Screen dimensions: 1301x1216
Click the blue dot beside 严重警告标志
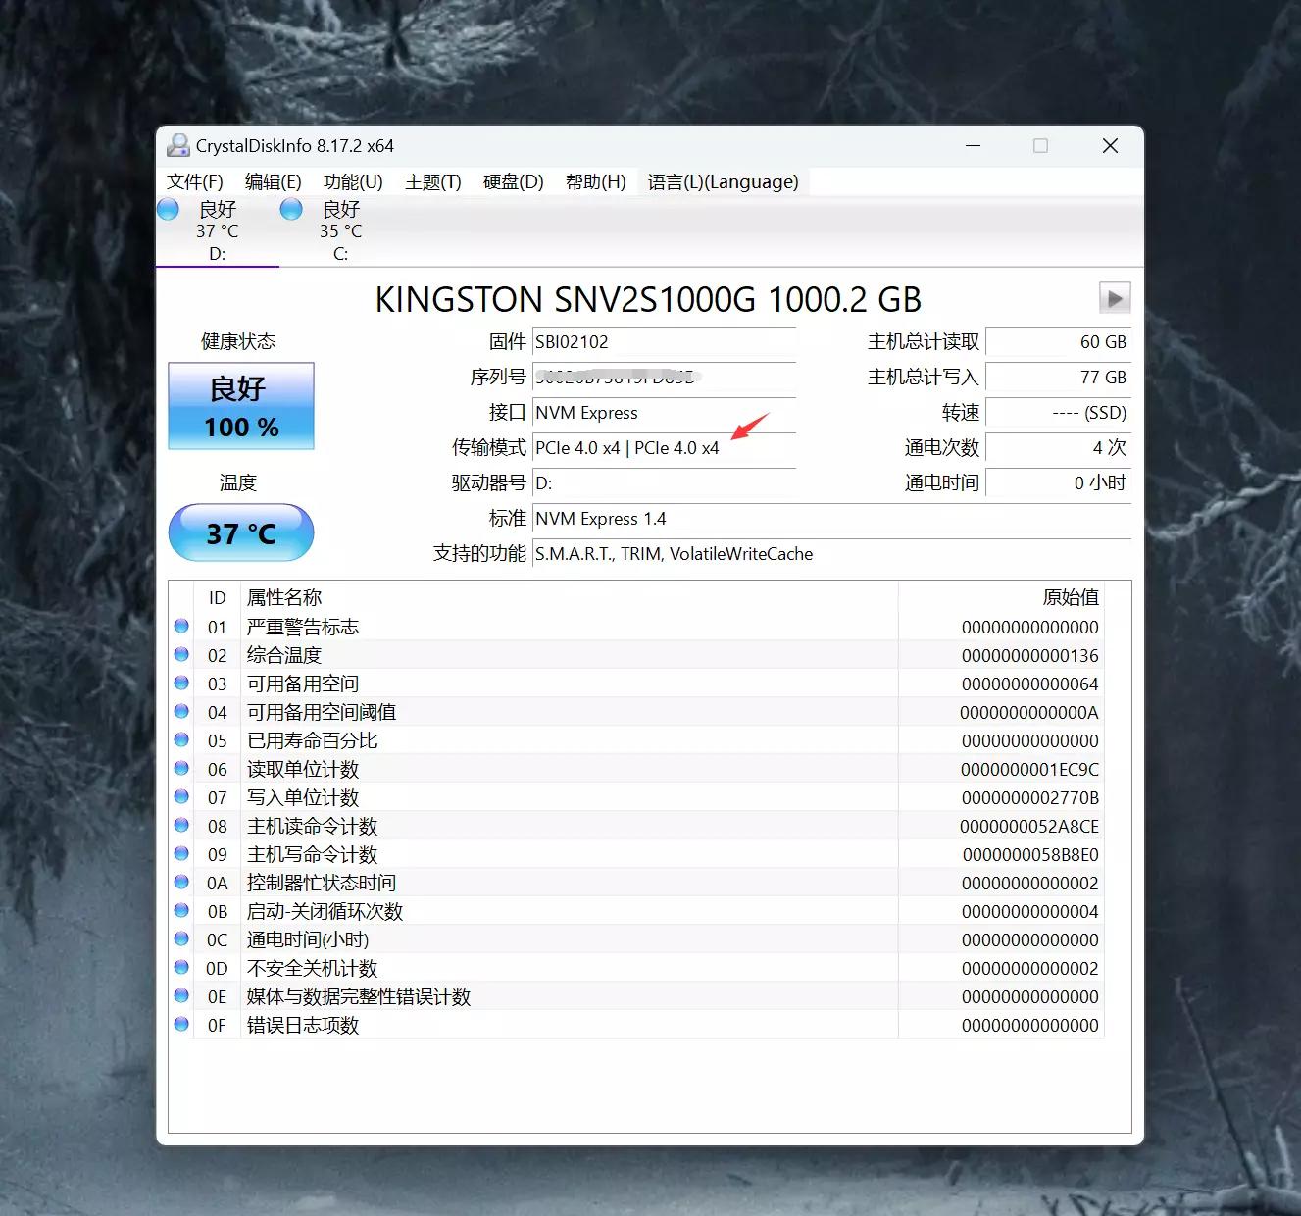click(181, 626)
